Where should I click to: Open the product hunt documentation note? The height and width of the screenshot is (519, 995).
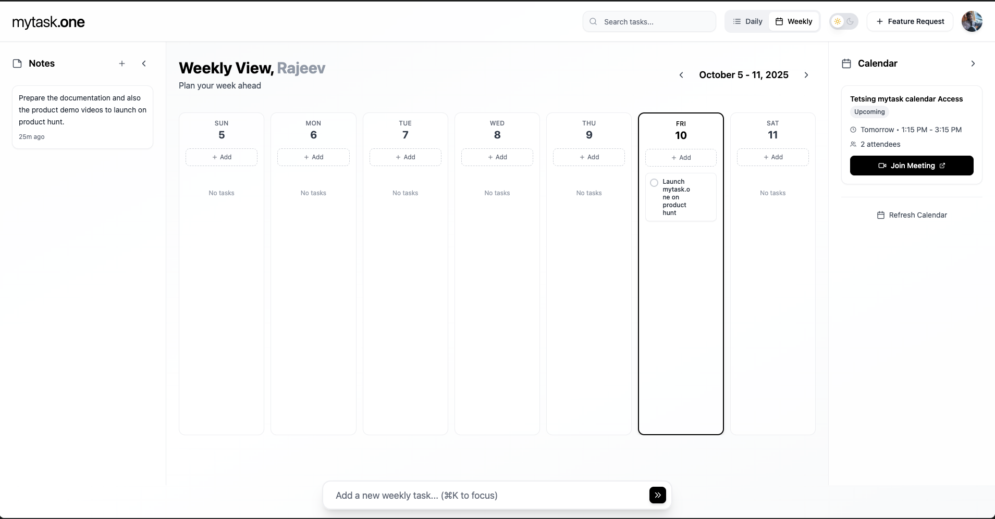pyautogui.click(x=82, y=117)
